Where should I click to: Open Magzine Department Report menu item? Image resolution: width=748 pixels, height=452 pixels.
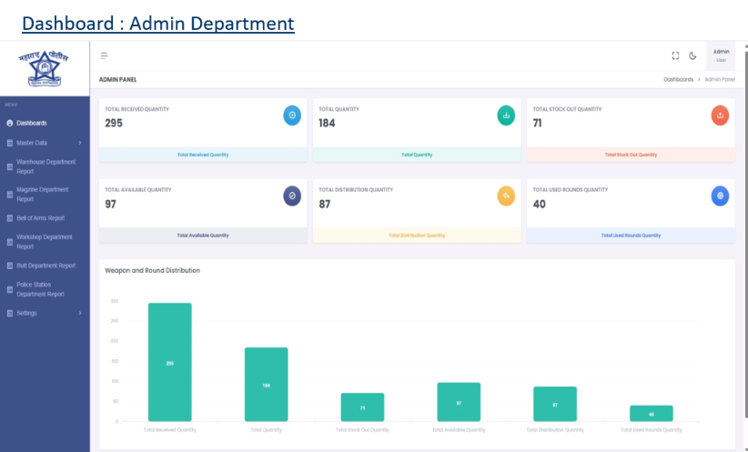pyautogui.click(x=43, y=195)
